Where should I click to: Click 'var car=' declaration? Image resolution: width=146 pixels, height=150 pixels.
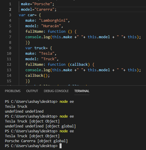[x=28, y=15]
